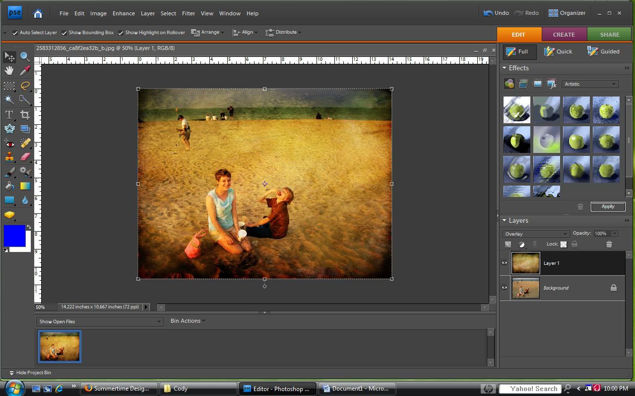Select the Type tool

pyautogui.click(x=9, y=115)
